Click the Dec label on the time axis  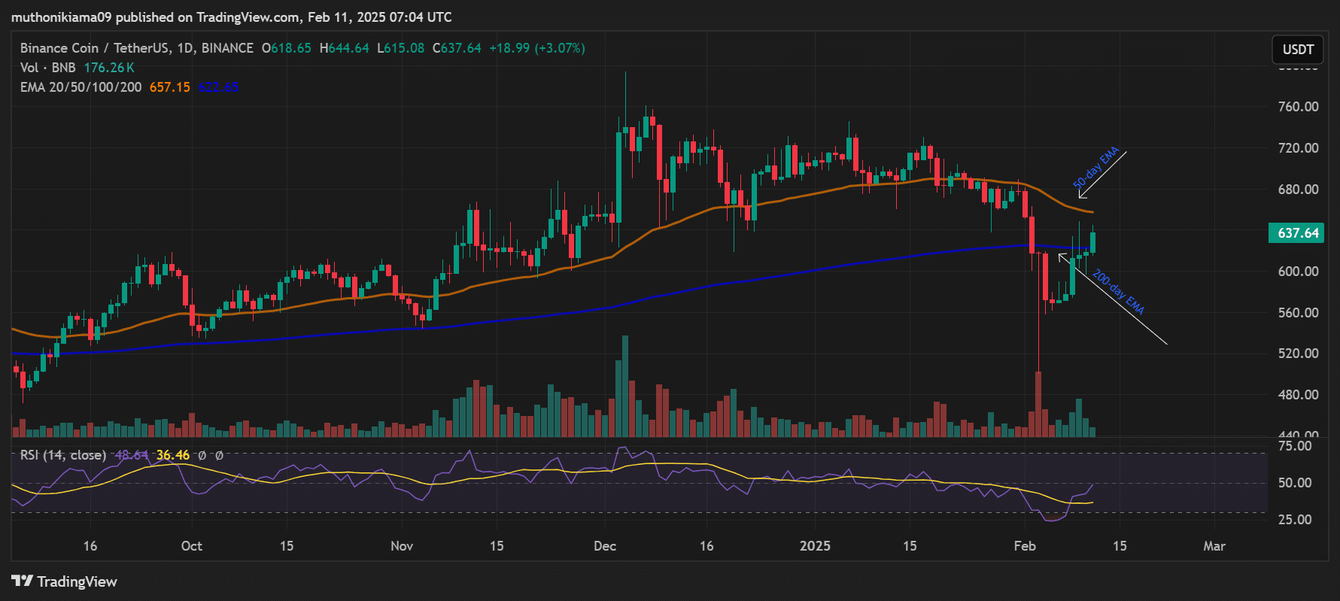click(x=604, y=546)
